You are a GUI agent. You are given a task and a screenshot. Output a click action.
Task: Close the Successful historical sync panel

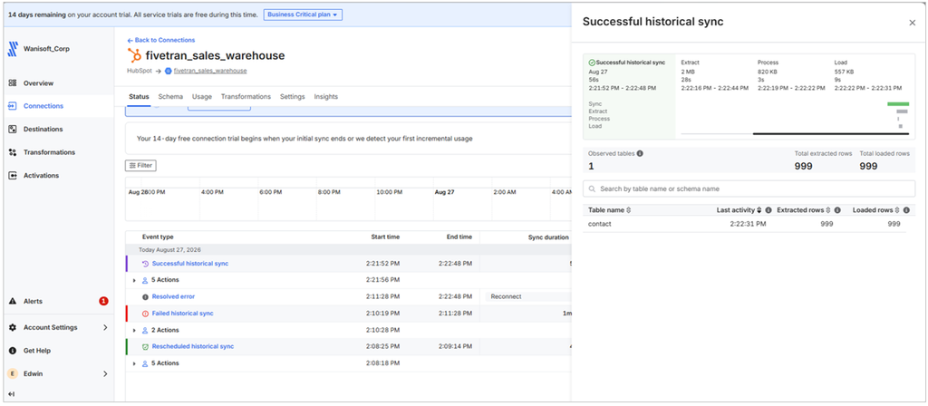point(912,23)
